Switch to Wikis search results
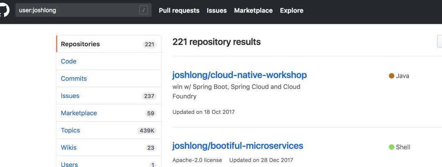Image resolution: width=442 pixels, height=167 pixels. click(x=69, y=147)
